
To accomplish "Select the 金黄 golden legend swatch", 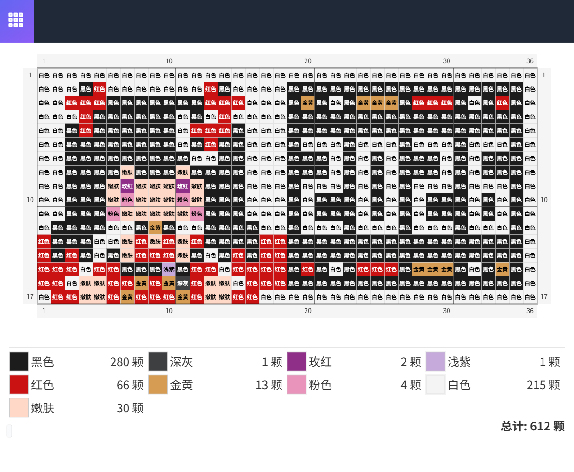I will (x=158, y=385).
